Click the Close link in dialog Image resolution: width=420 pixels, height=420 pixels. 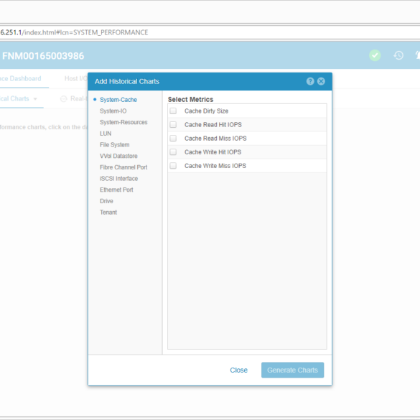(x=238, y=370)
